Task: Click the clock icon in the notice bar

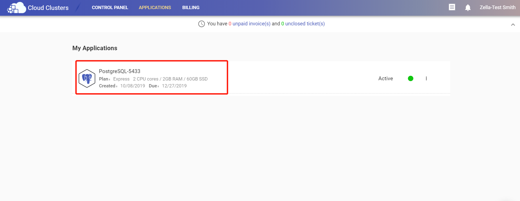Action: point(202,24)
